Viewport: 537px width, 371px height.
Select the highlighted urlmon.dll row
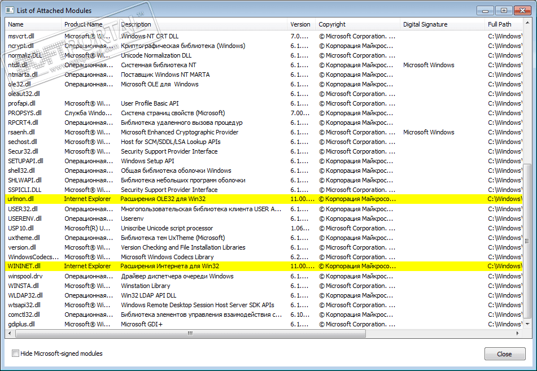coord(264,199)
